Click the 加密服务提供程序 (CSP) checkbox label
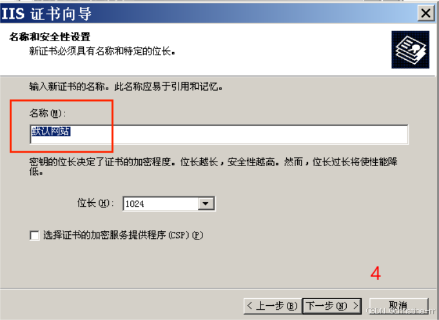The height and width of the screenshot is (320, 439). coord(123,235)
